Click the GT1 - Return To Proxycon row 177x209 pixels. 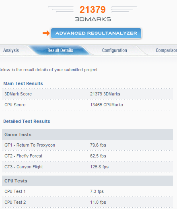pyautogui.click(x=87, y=145)
